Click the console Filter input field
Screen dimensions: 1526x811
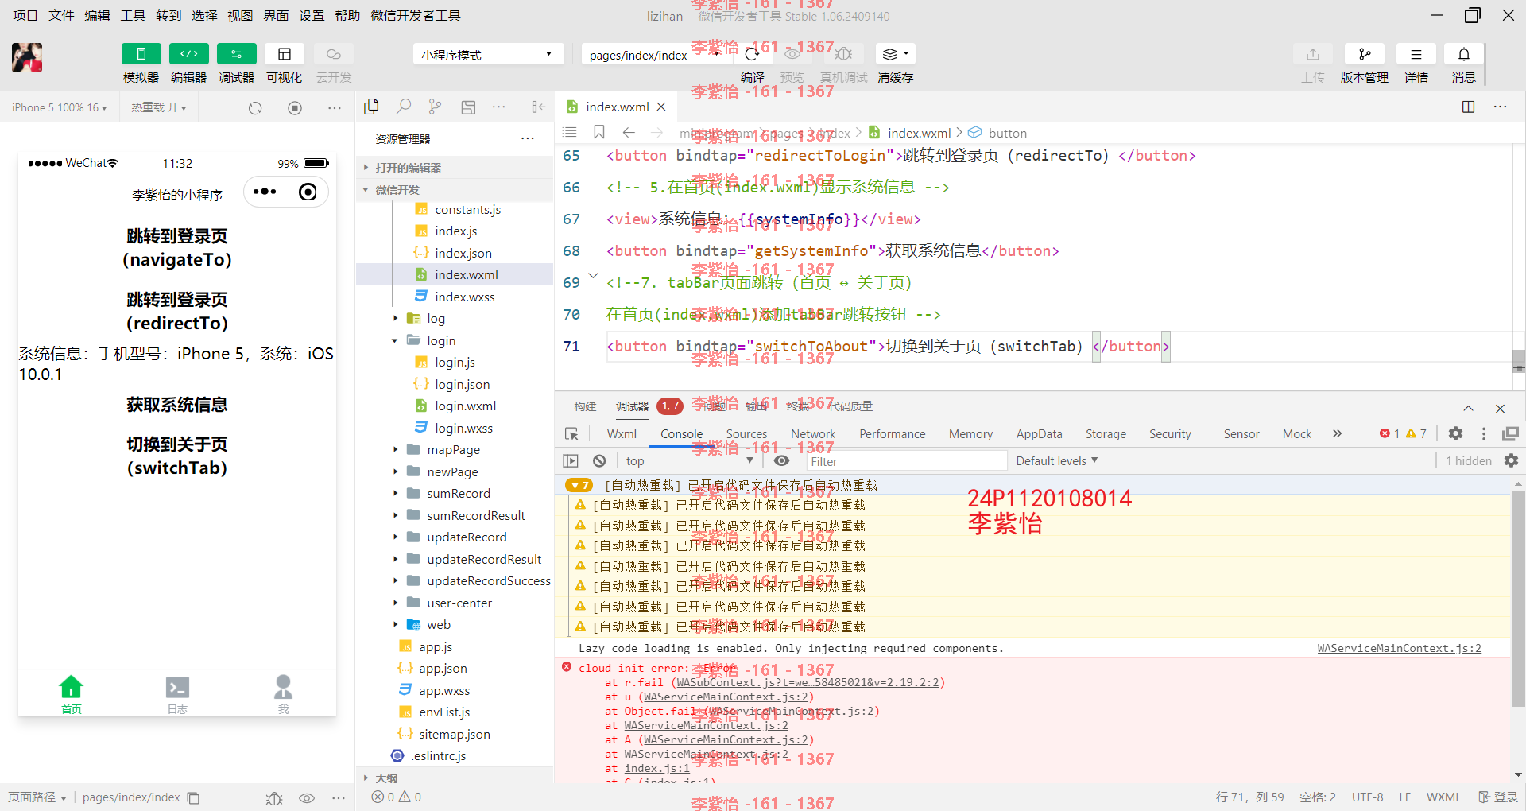906,461
